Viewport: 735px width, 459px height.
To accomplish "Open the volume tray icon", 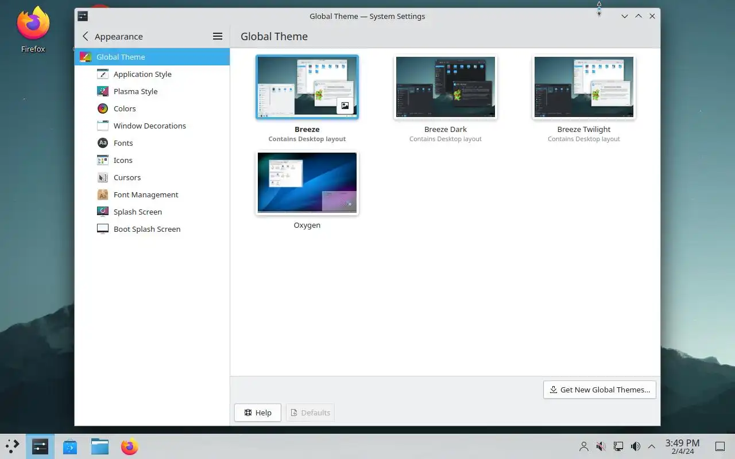I will pos(636,446).
